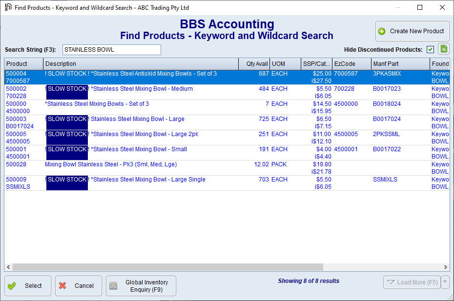This screenshot has width=454, height=301.
Task: Click into the Search String input field
Action: (x=111, y=50)
